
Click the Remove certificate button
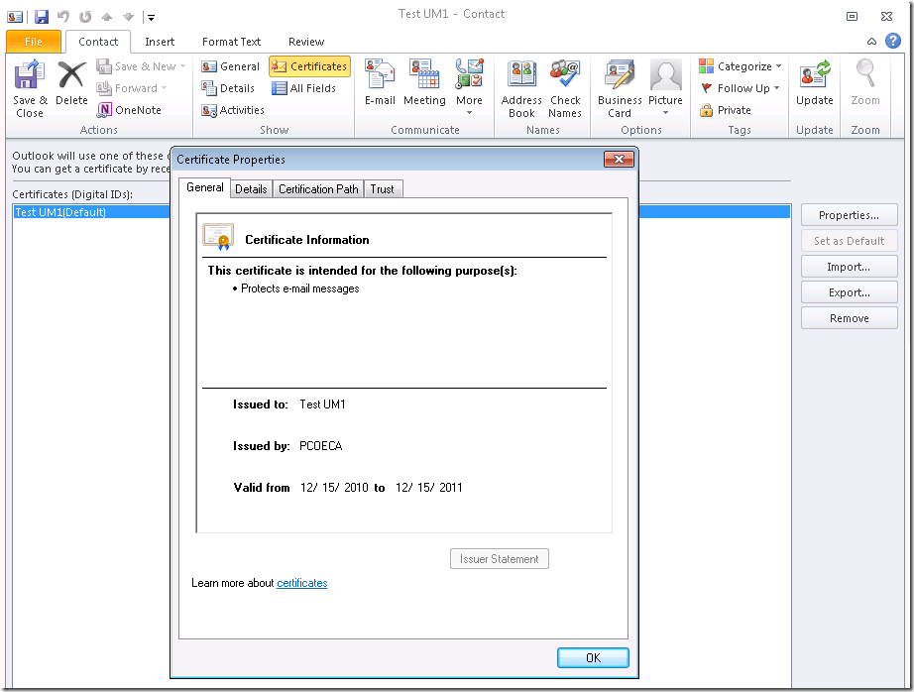849,317
